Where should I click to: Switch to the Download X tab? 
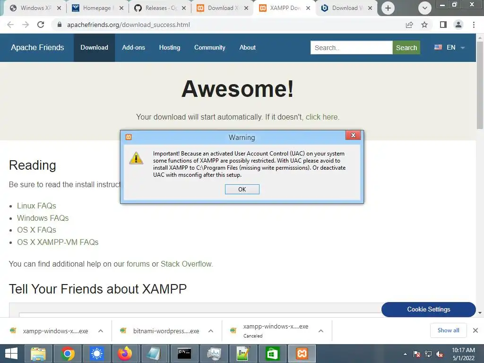[x=222, y=8]
